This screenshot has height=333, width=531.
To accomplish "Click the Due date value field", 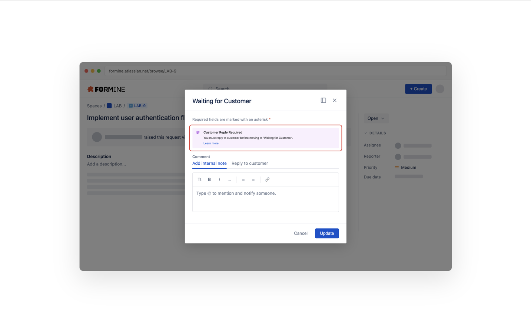I will (409, 176).
